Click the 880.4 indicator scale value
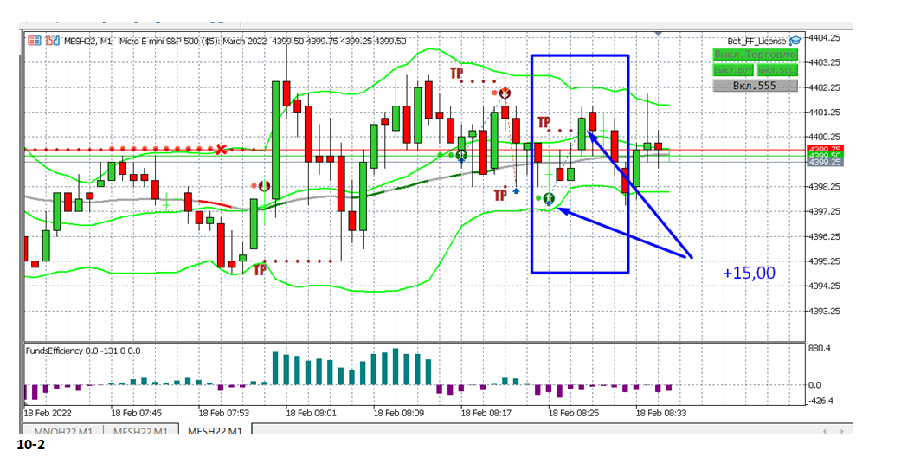This screenshot has width=901, height=457. (819, 348)
